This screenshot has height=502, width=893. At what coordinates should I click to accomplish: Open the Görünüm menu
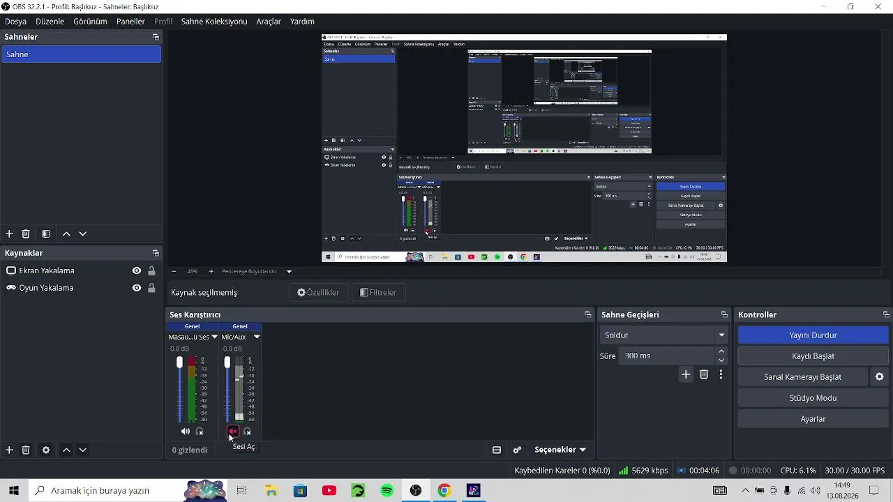click(x=90, y=22)
